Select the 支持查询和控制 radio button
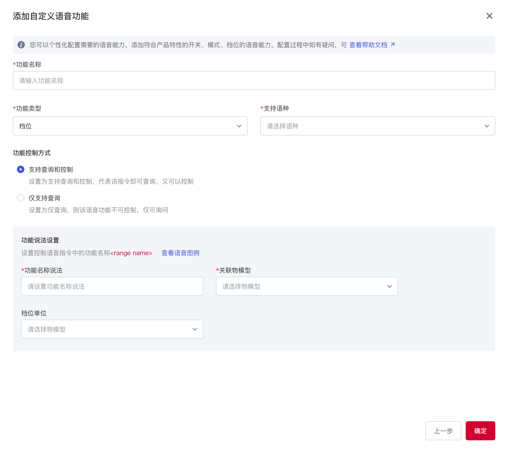Screen dimensions: 508x453 [21, 169]
